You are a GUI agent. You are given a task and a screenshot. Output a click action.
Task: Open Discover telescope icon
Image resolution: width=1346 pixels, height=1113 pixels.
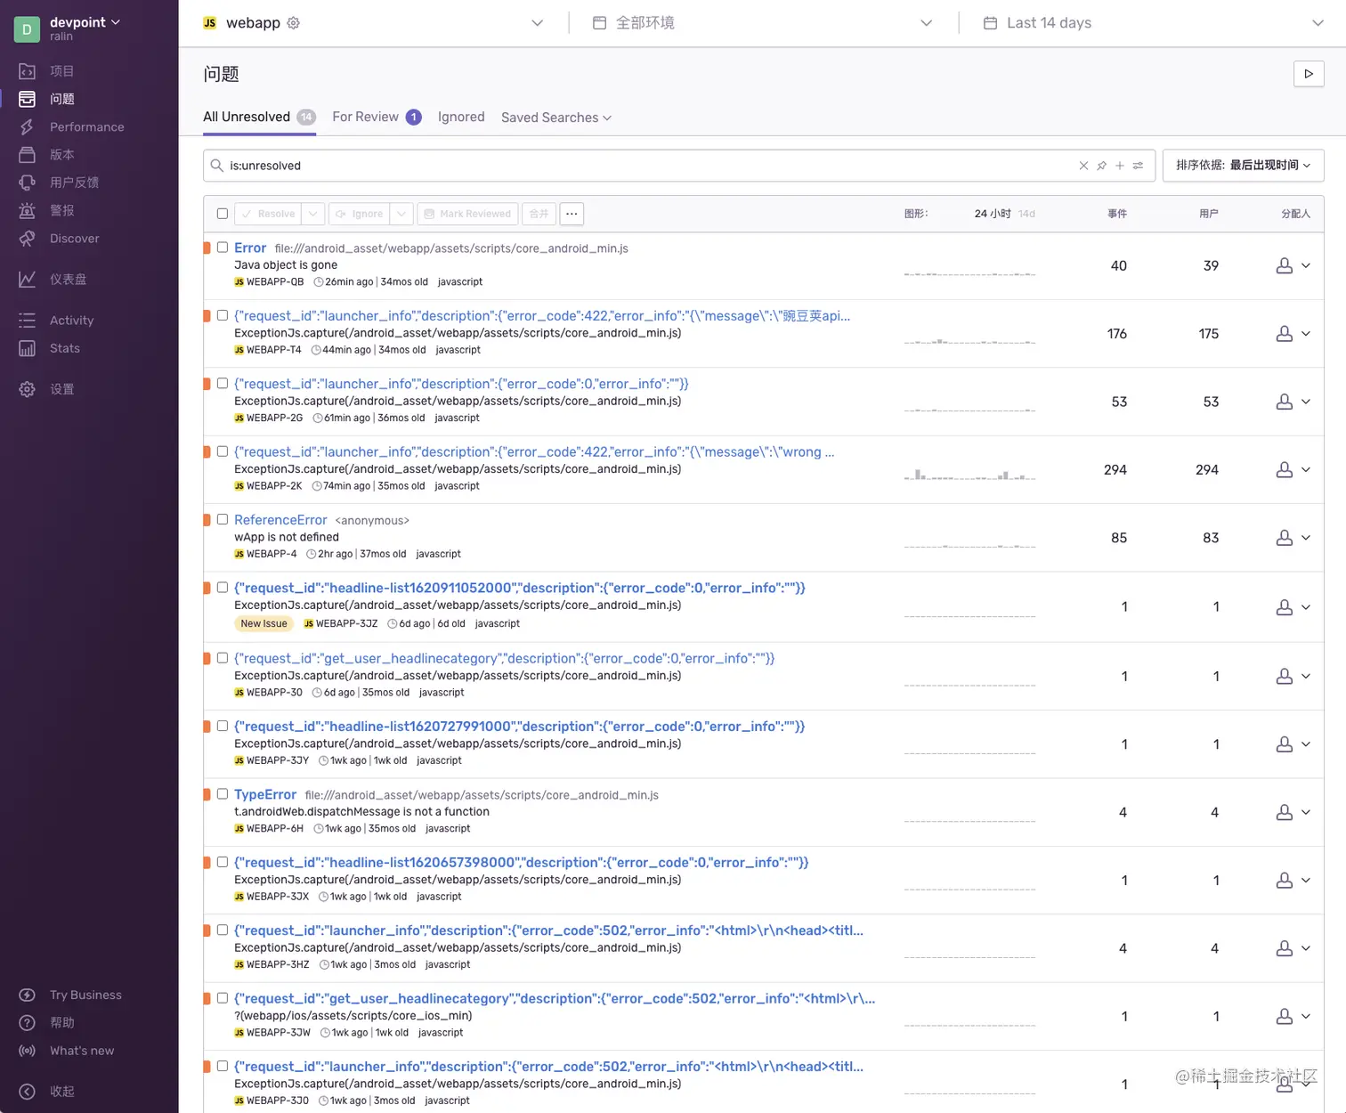pyautogui.click(x=28, y=239)
